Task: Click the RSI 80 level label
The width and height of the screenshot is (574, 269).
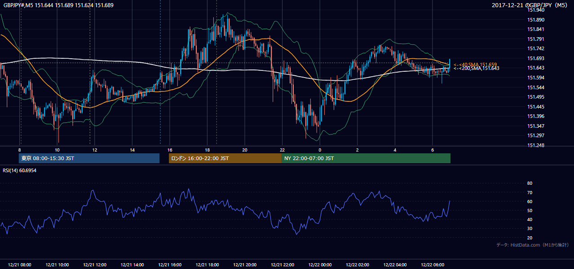Action: [530, 183]
